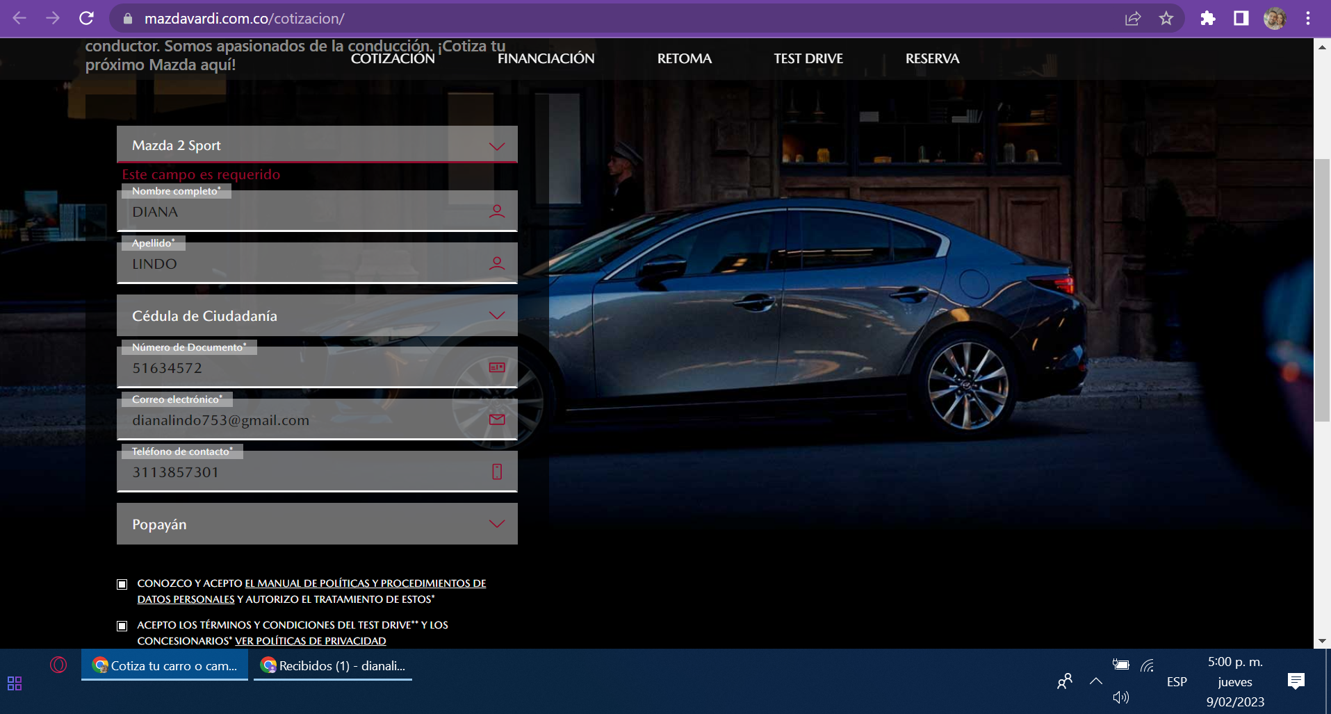
Task: Click the scrollbar up arrow
Action: tap(1322, 47)
